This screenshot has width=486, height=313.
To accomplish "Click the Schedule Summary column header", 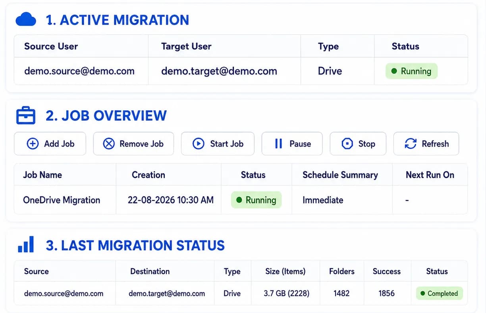I will coord(340,175).
